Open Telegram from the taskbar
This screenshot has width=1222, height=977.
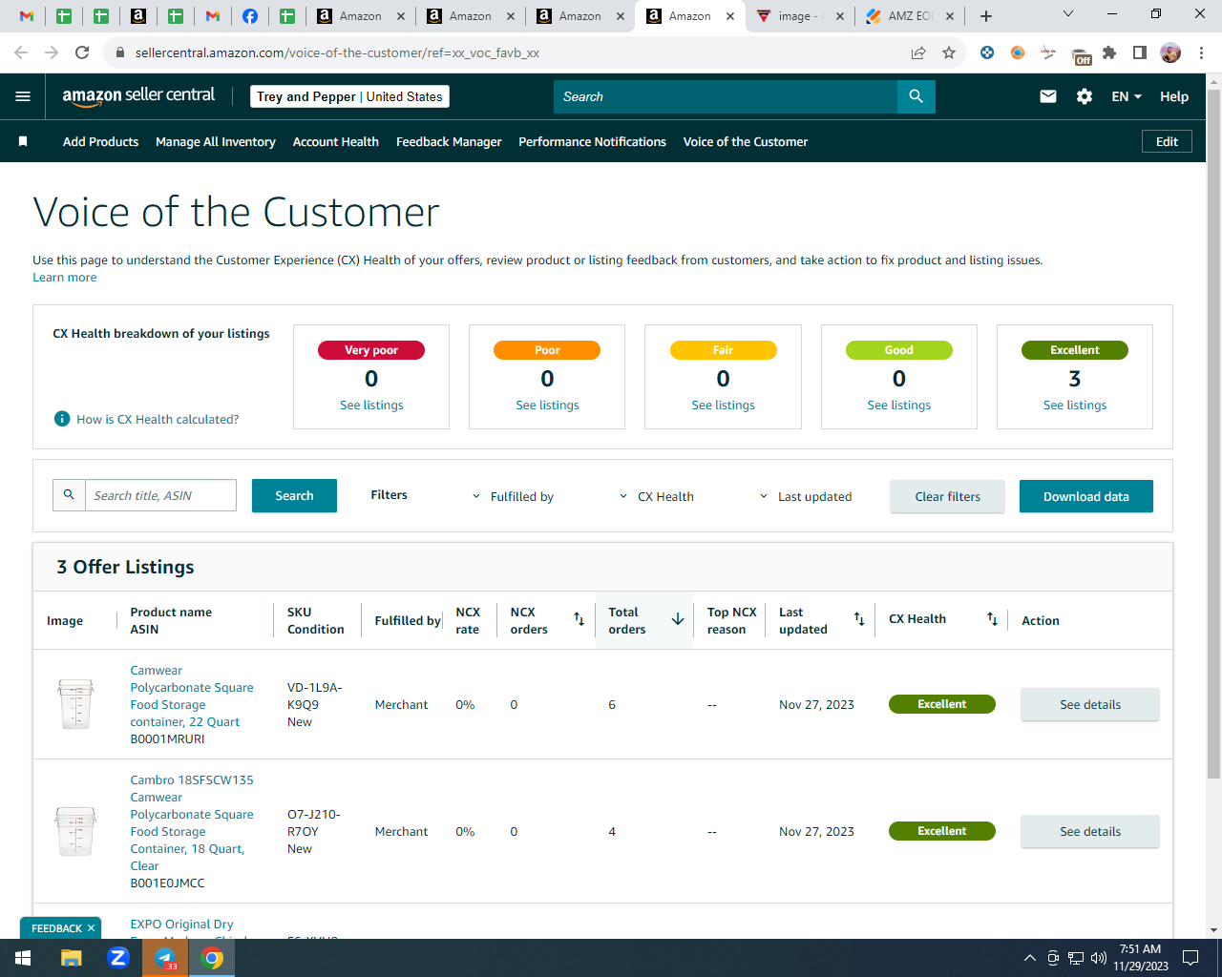coord(165,958)
